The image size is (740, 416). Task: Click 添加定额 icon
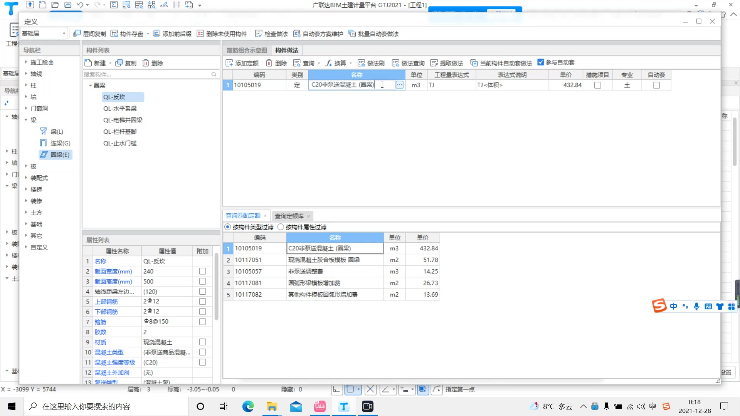[229, 63]
